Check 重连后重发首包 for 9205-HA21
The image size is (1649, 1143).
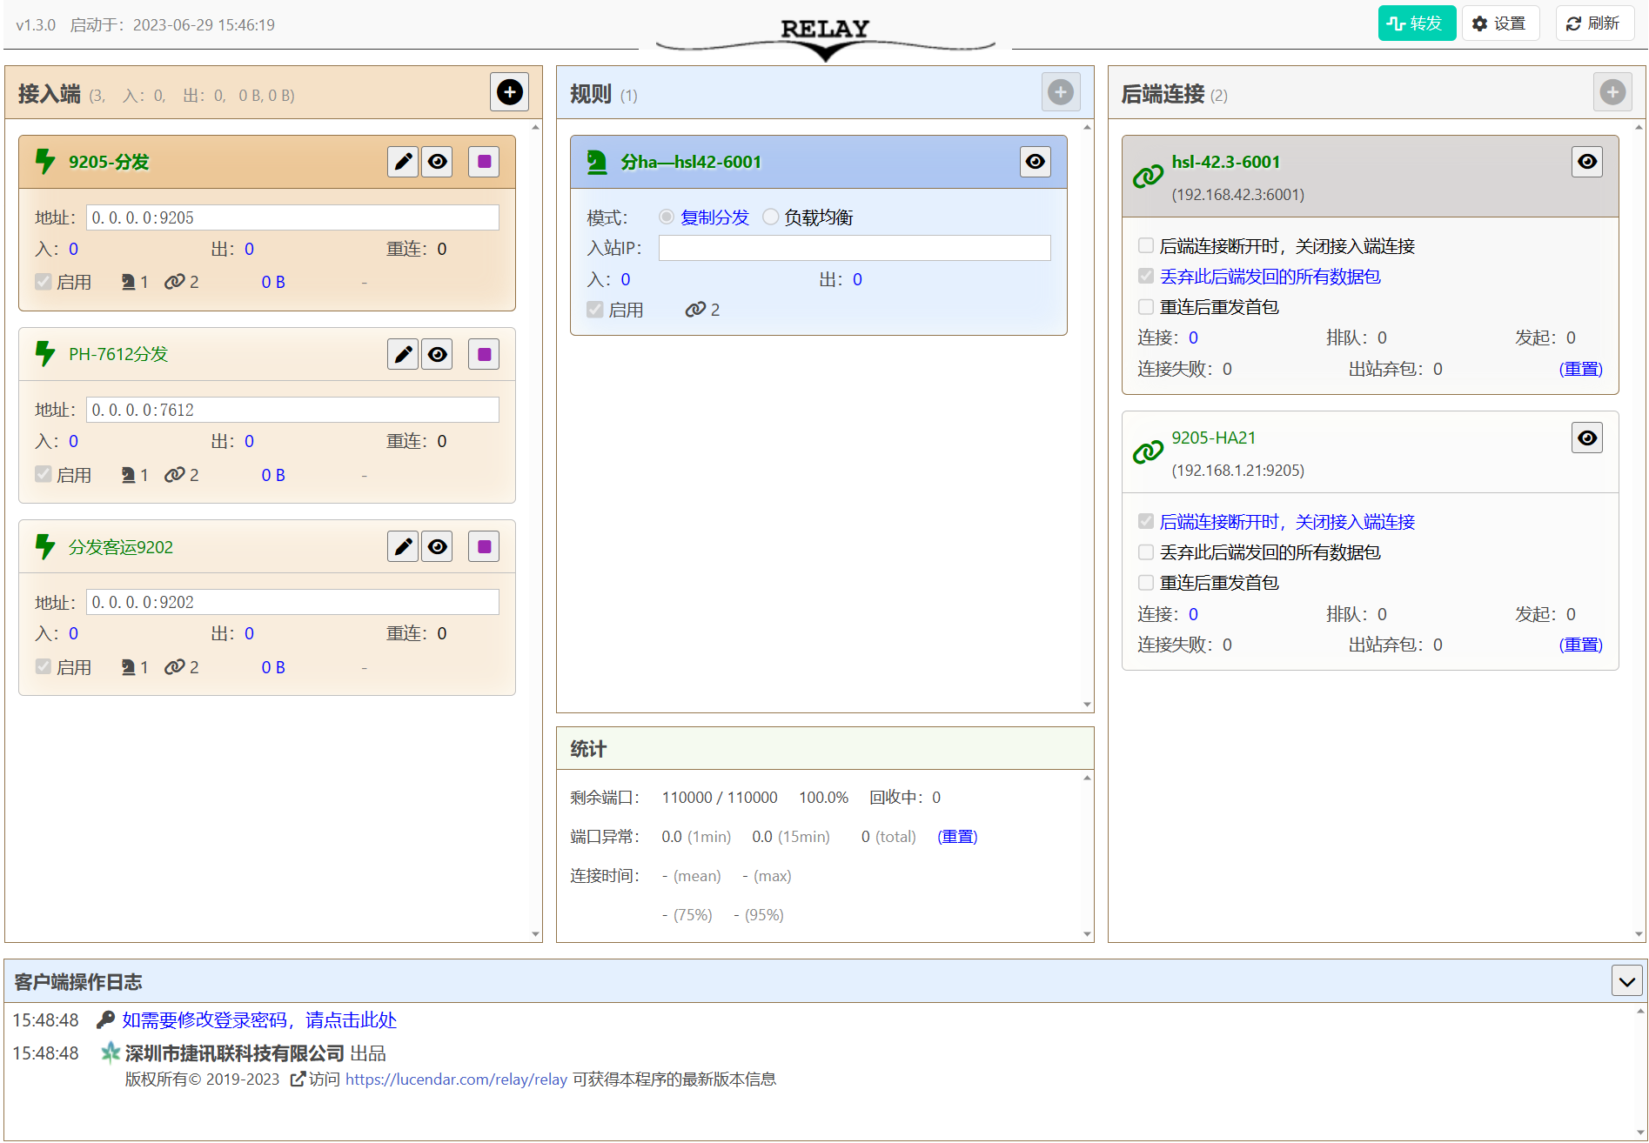(1146, 582)
